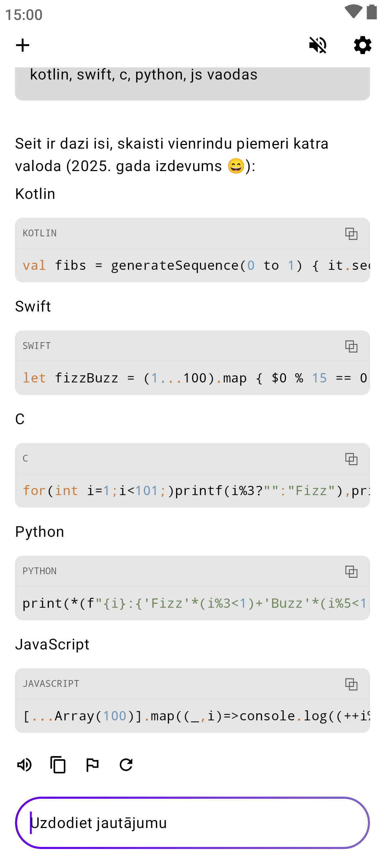Tap the C for-loop code line

click(192, 491)
